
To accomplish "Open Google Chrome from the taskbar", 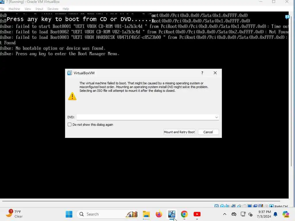I will click(184, 214).
